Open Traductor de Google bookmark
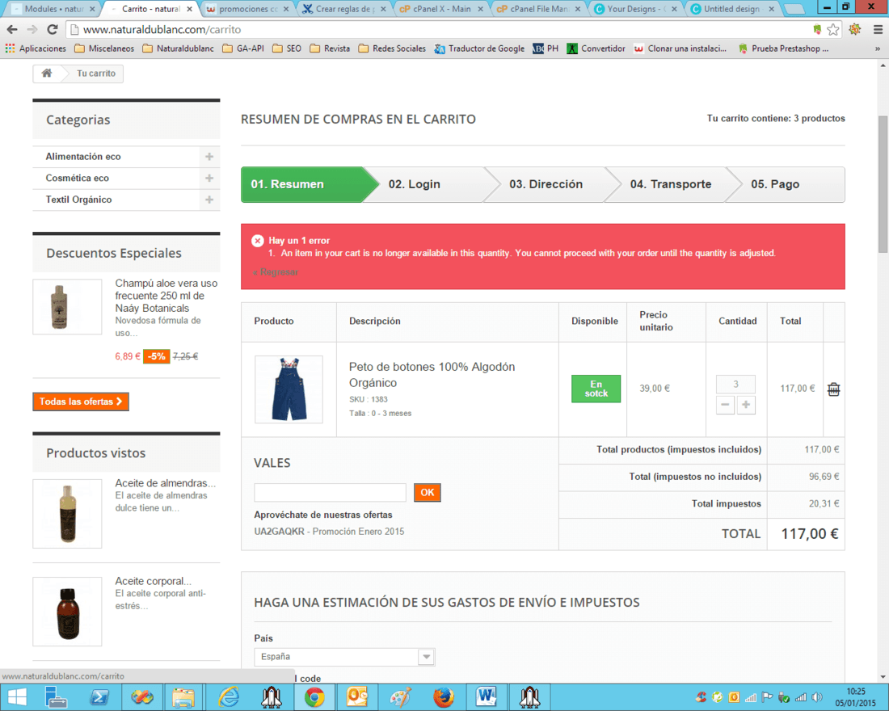889x711 pixels. tap(479, 48)
